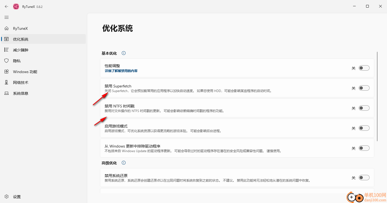387x203 pixels.
Task: Open the 详细了解被禁用的内容 link
Action: [x=121, y=71]
